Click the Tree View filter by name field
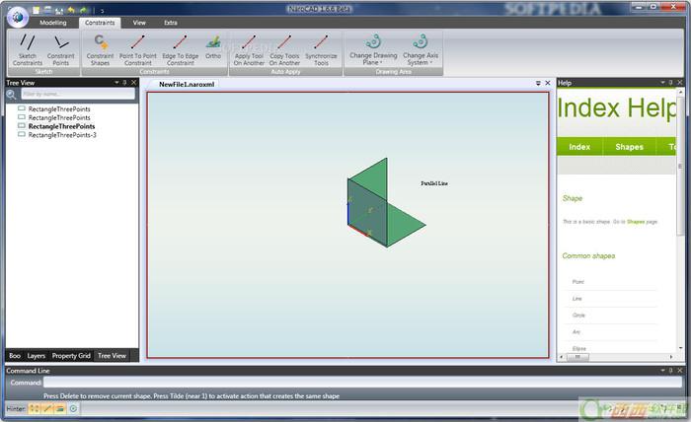The height and width of the screenshot is (422, 691). click(78, 94)
